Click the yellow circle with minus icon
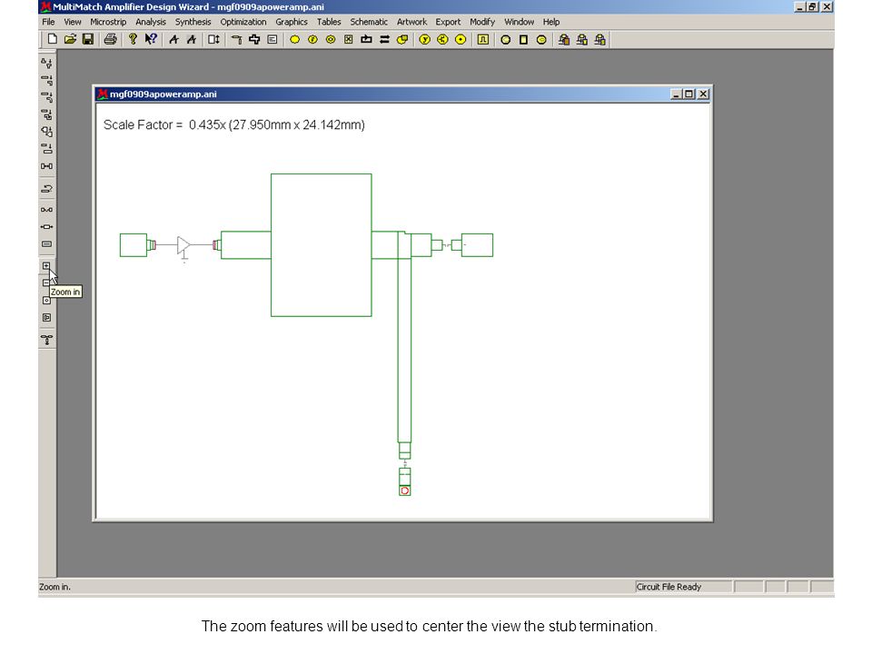Viewport: 872px width, 654px height. (x=541, y=39)
